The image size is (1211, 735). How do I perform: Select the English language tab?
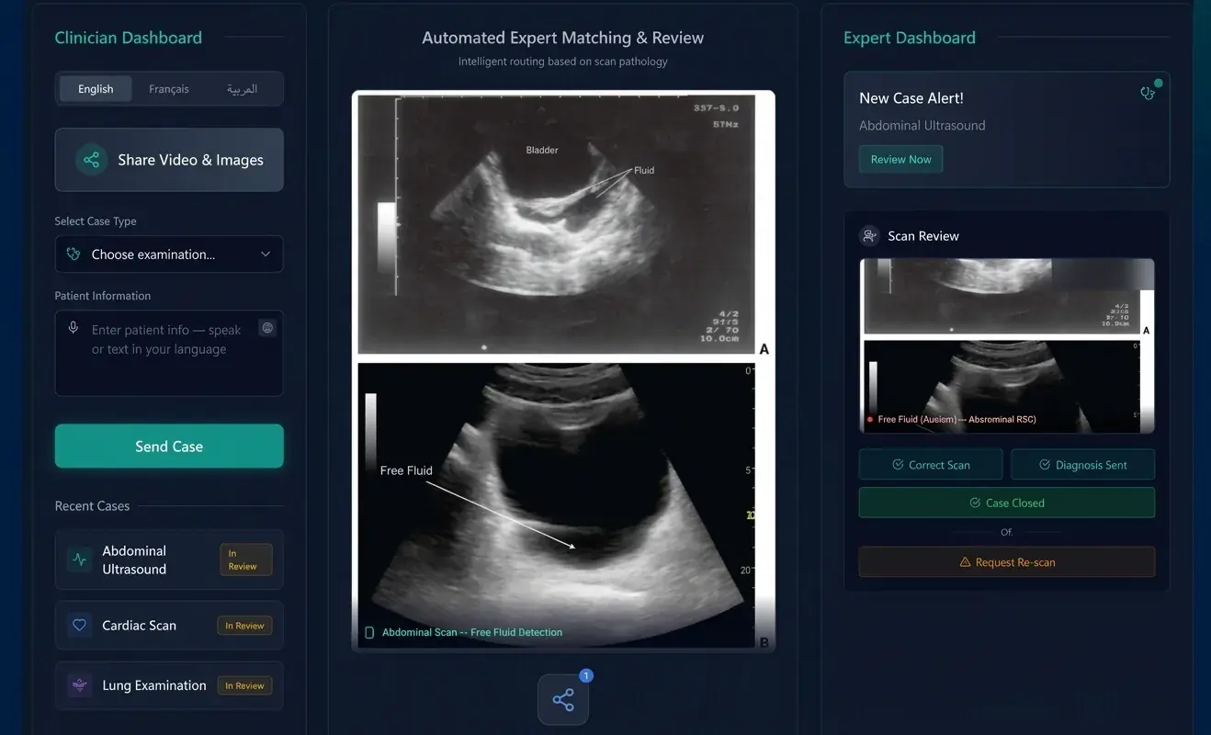coord(96,88)
